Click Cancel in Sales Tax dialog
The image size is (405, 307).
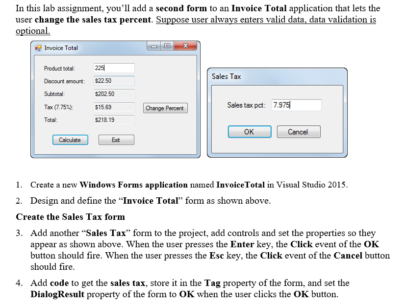click(x=299, y=132)
